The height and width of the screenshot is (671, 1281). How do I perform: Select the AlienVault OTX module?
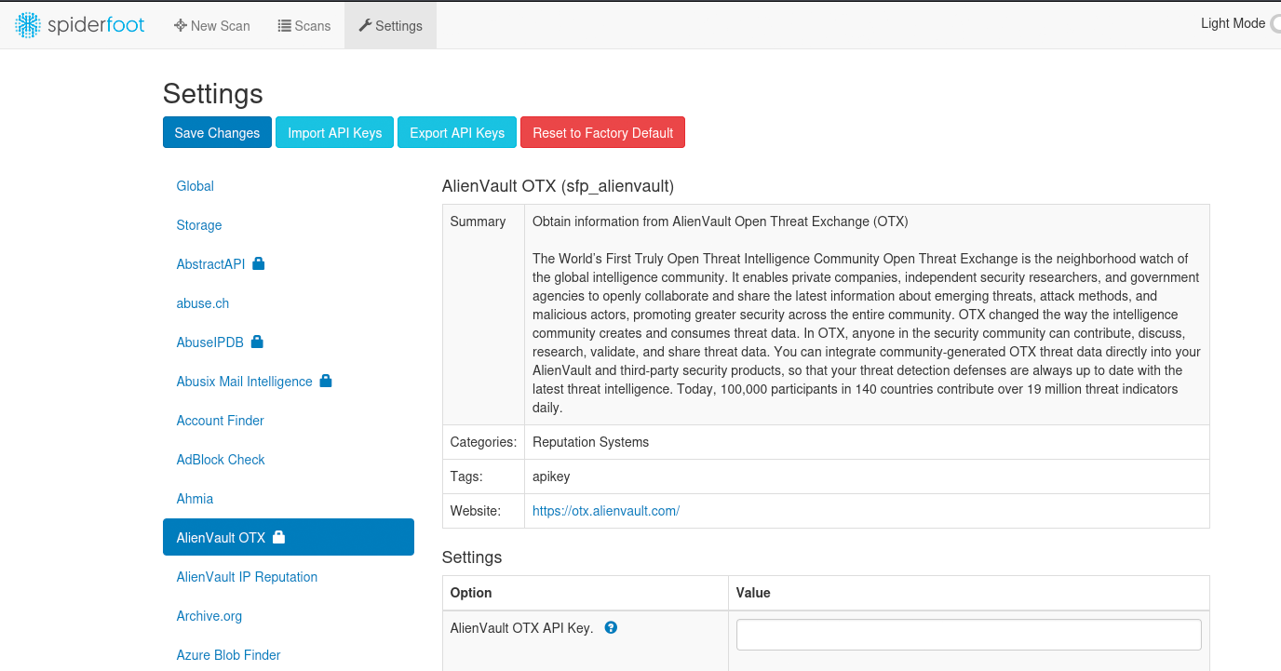click(x=289, y=537)
